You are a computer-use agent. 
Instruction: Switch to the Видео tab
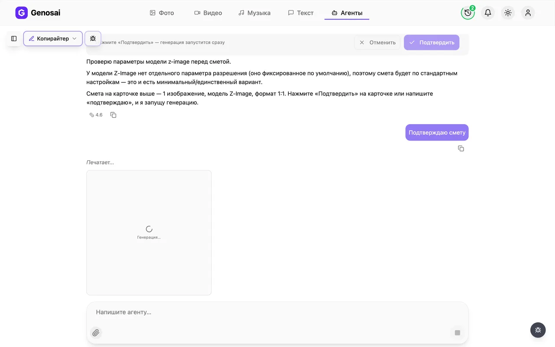tap(208, 13)
